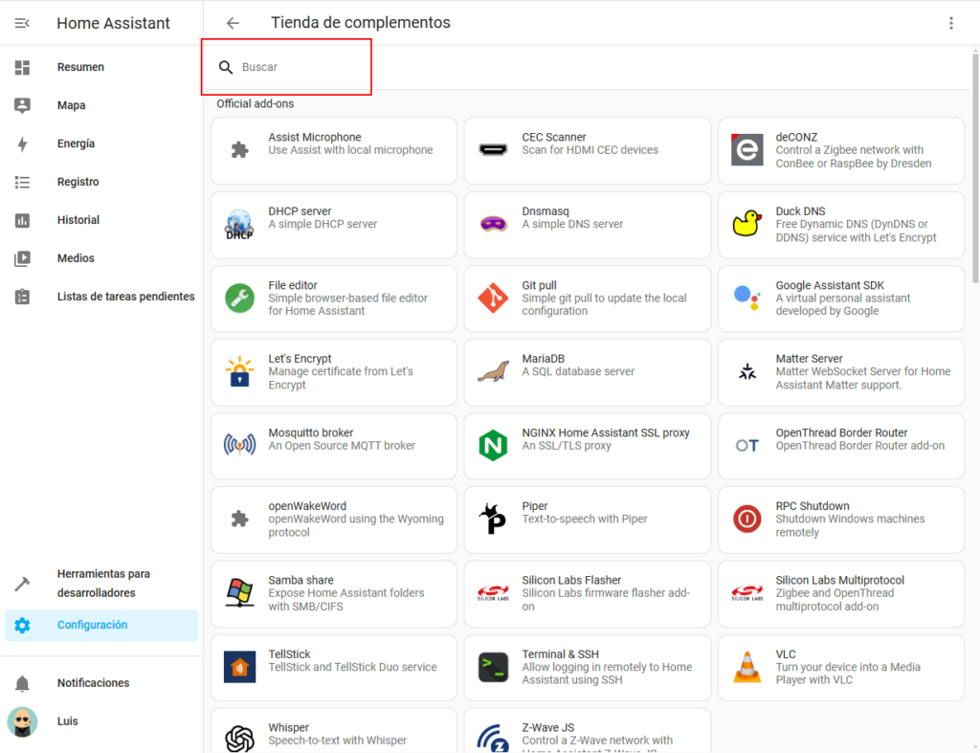This screenshot has width=980, height=753.
Task: Click the Git pull logo icon
Action: (x=493, y=298)
